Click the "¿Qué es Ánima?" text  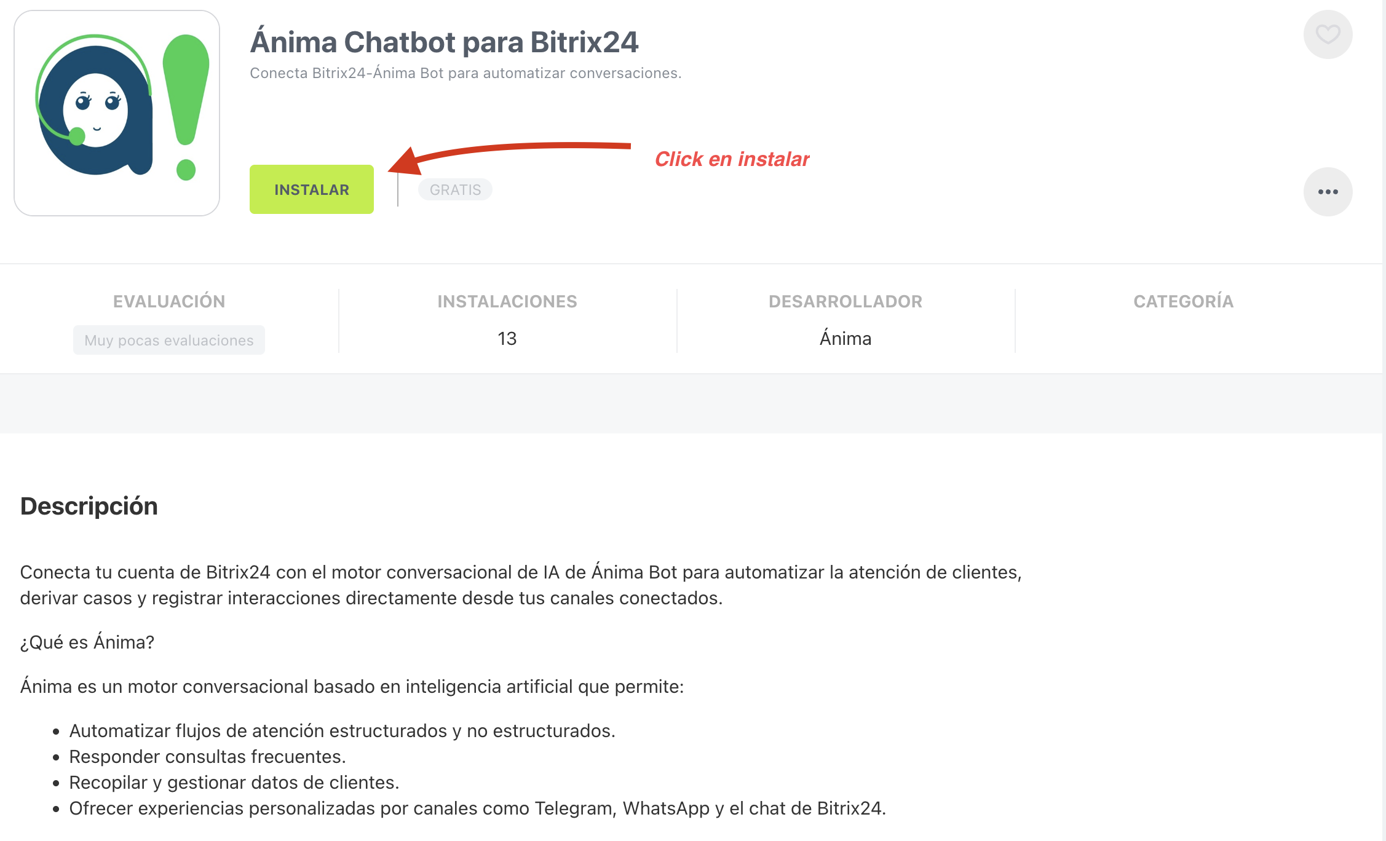(x=87, y=642)
